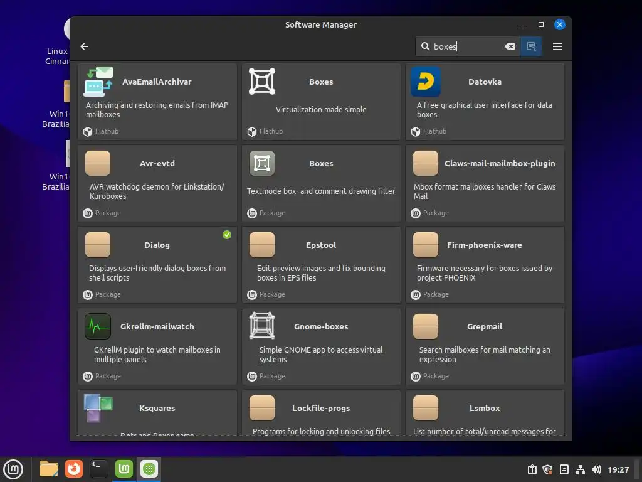The height and width of the screenshot is (482, 642).
Task: Open the Datovka app icon
Action: pos(426,82)
